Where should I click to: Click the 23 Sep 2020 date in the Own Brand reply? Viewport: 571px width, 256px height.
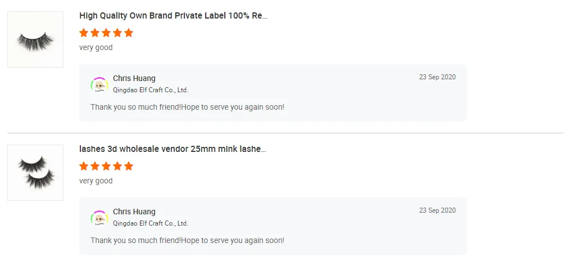point(437,77)
